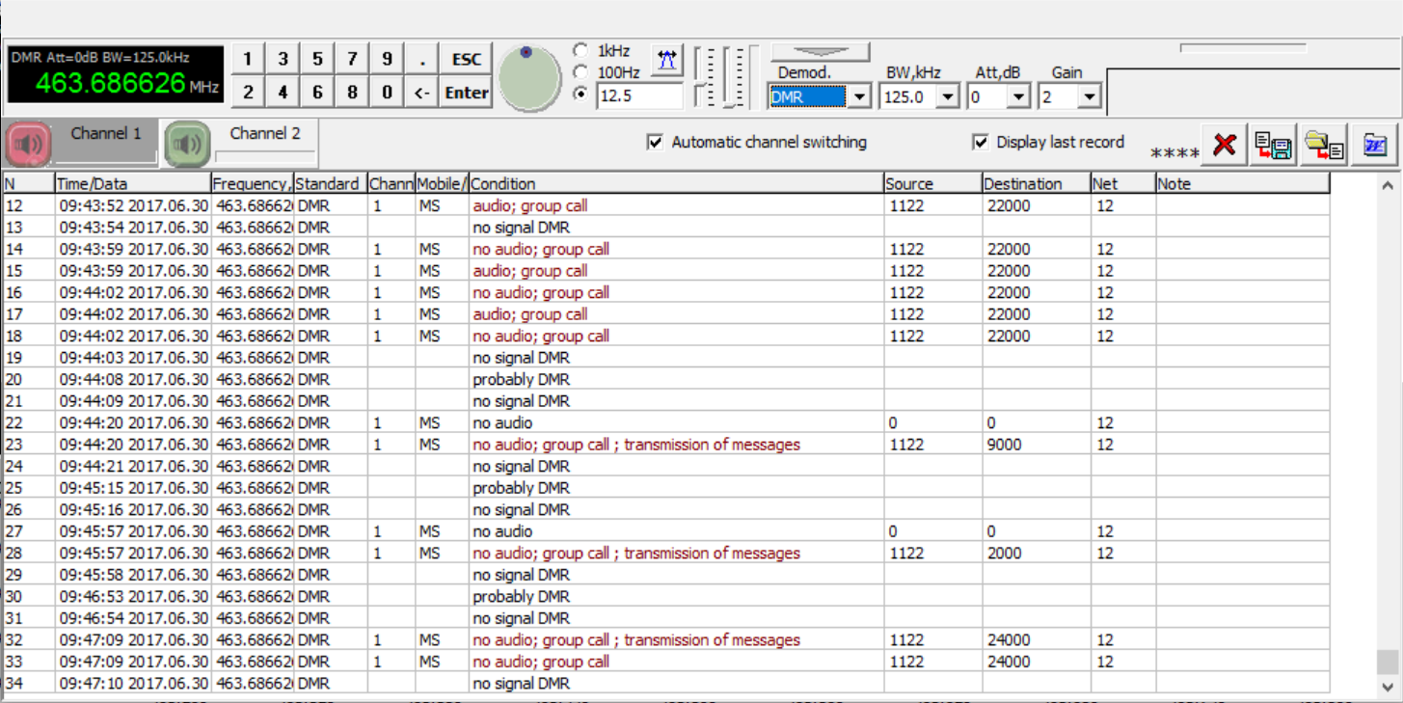
Task: Click the round frequency tuning knob
Action: coord(529,78)
